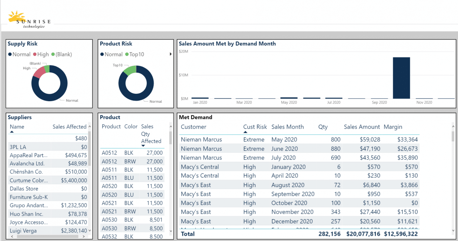The height and width of the screenshot is (241, 458).
Task: Click Met Demand table scroll-up arrow
Action: coord(454,126)
